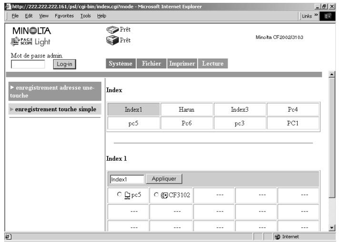Click the Appliquer button
The width and height of the screenshot is (339, 242).
point(164,179)
